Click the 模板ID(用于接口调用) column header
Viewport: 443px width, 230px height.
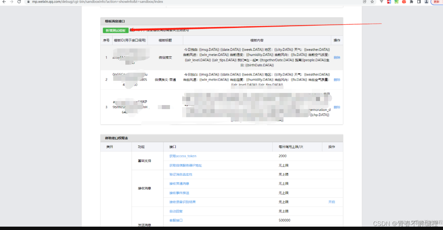coord(130,40)
